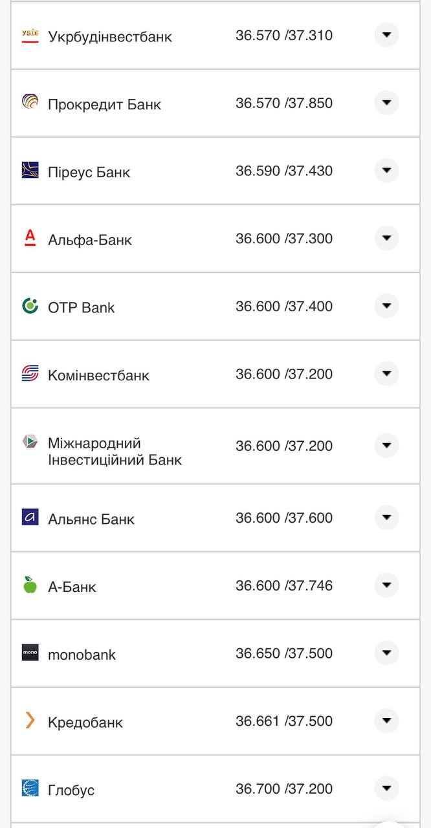
Task: Open the OTP Bank dropdown arrow
Action: click(x=386, y=306)
